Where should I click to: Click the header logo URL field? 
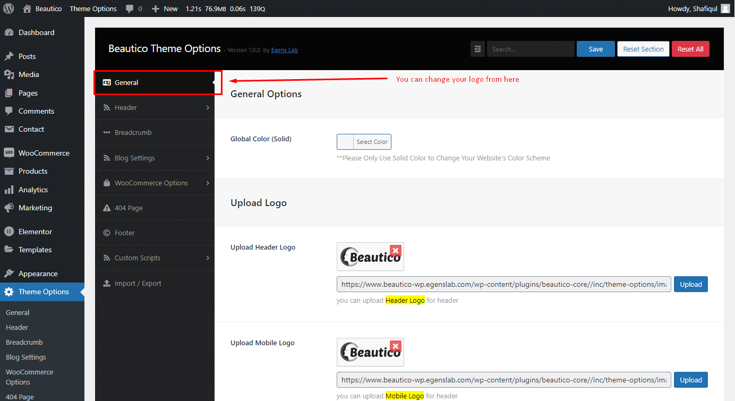click(504, 284)
